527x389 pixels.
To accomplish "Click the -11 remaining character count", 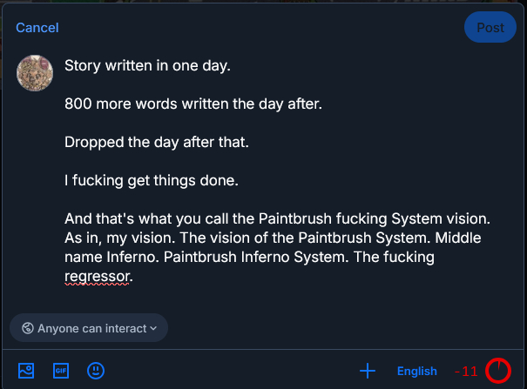I will click(466, 371).
